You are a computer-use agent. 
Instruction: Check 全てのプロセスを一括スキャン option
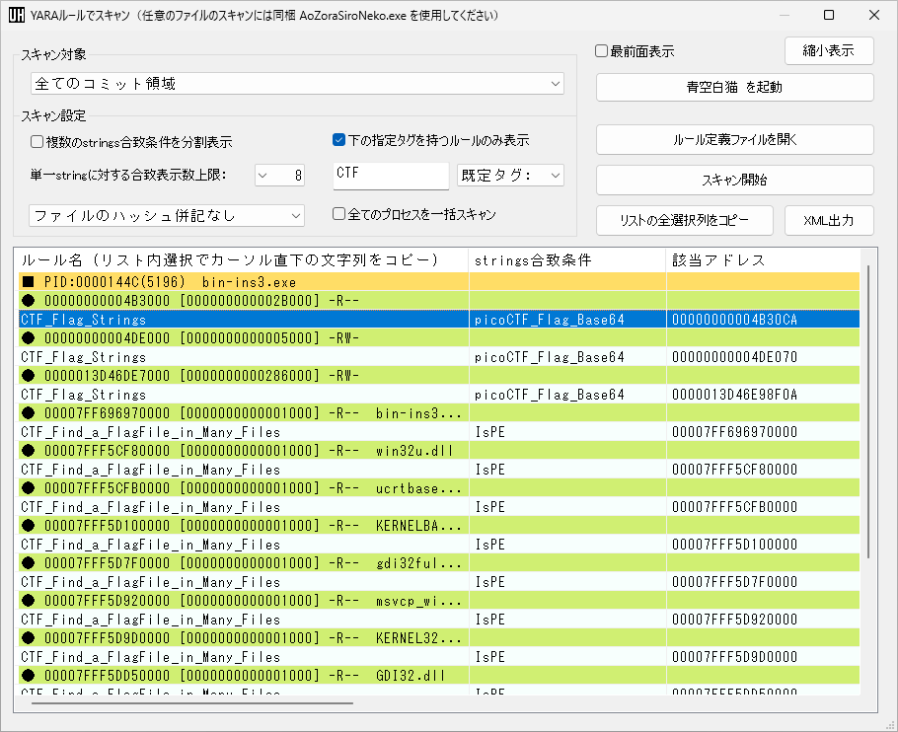point(338,214)
